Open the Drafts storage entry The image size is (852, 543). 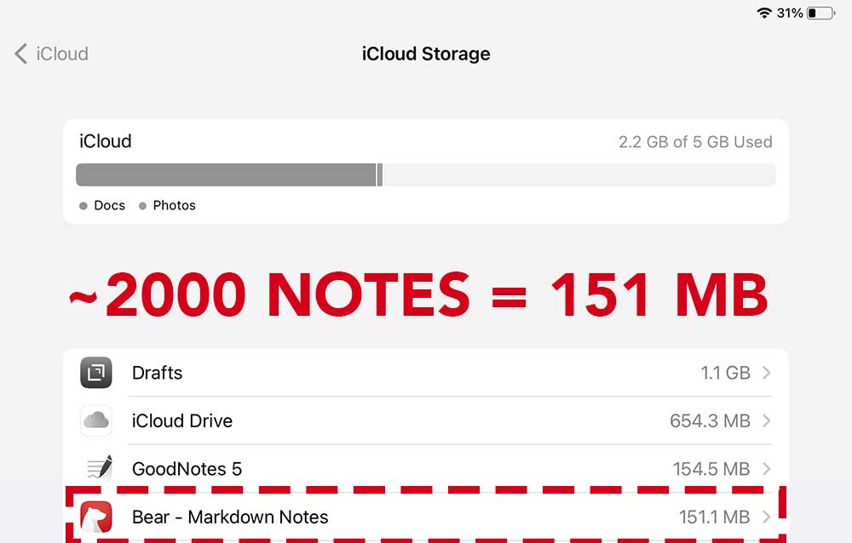pos(426,373)
